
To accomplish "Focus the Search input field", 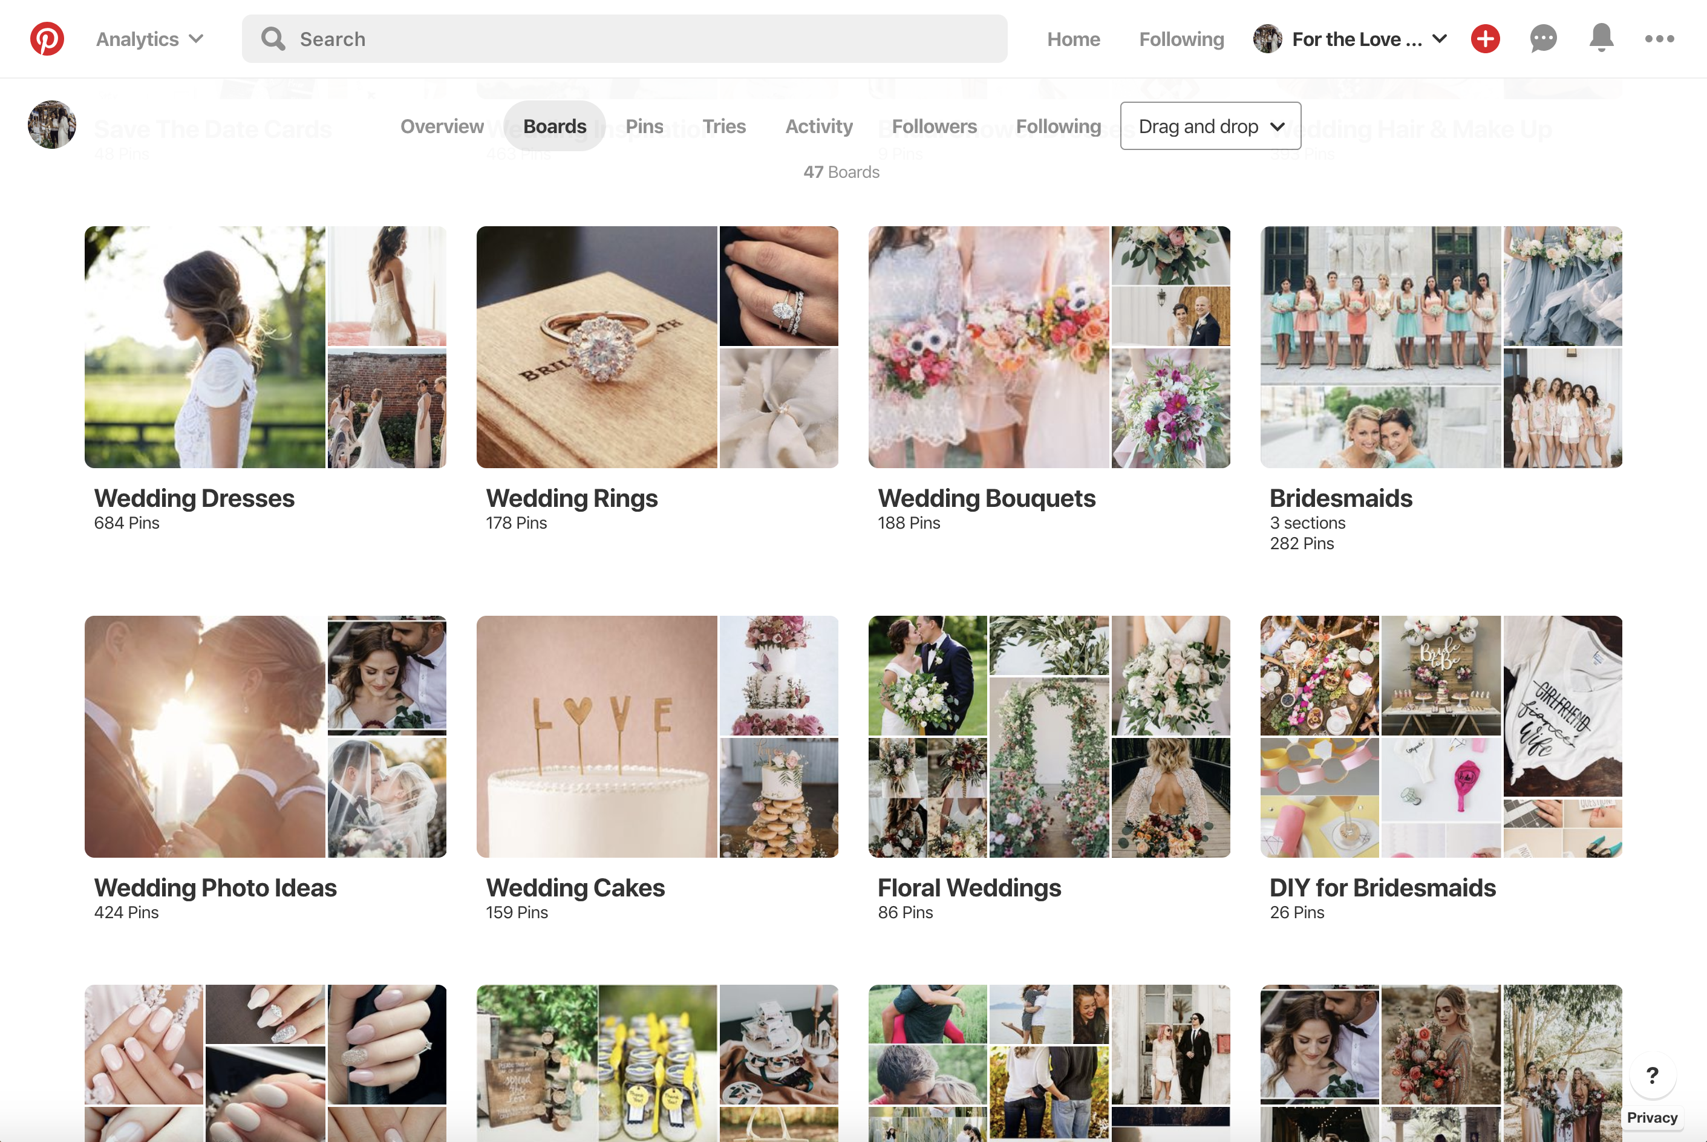I will [625, 39].
